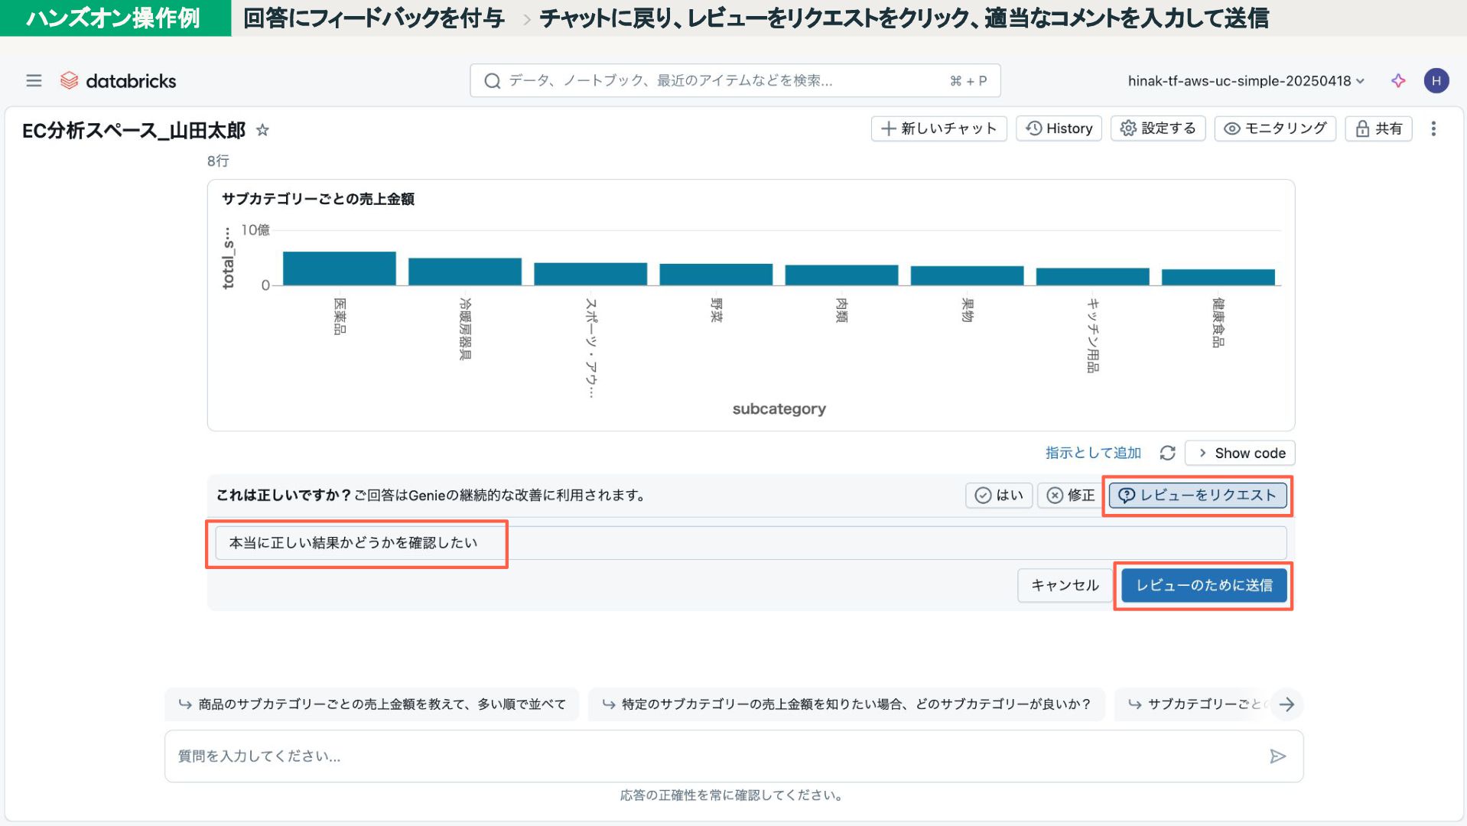Cancel the review request (キャンセル)
The height and width of the screenshot is (826, 1467).
[1065, 585]
